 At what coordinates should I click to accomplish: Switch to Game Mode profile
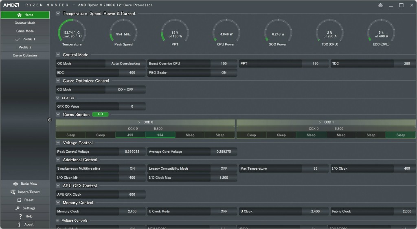[25, 31]
